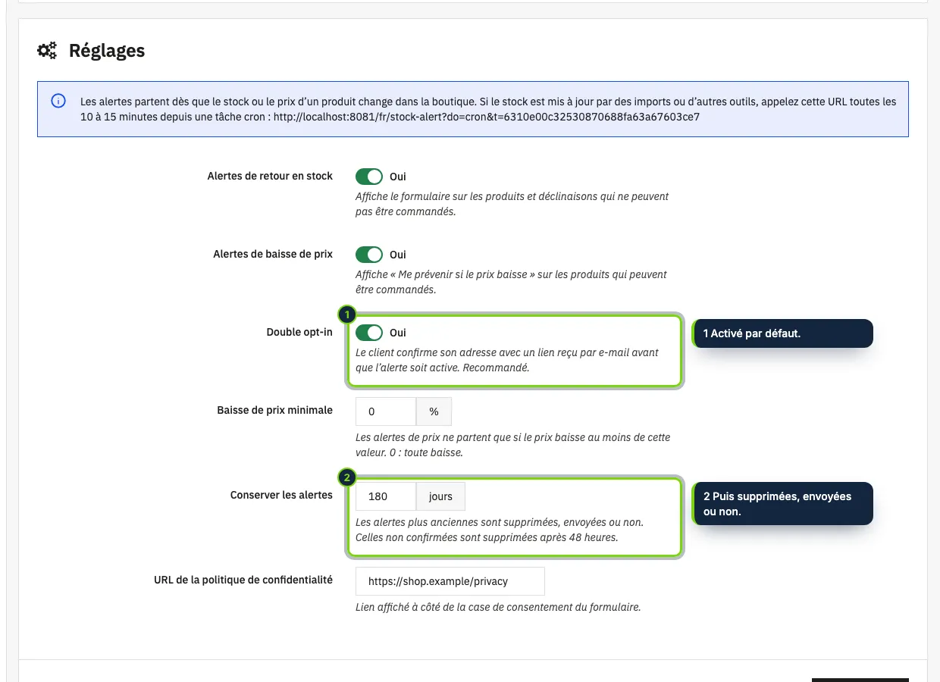Viewport: 940px width, 682px height.
Task: Click the 'URL de la politique de confidentialité' label
Action: (x=243, y=580)
